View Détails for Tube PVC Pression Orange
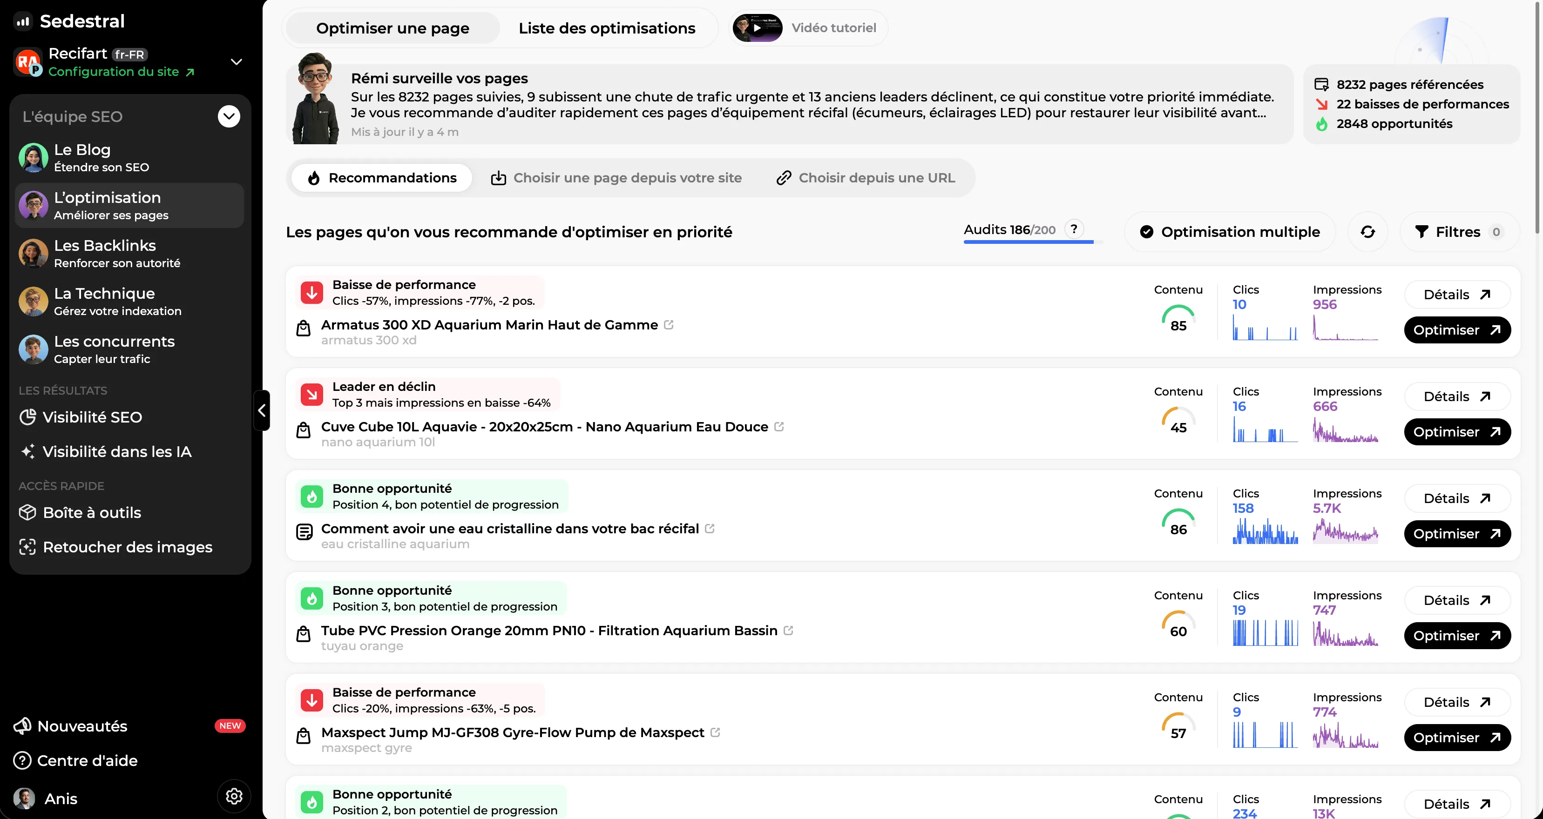 (1457, 600)
